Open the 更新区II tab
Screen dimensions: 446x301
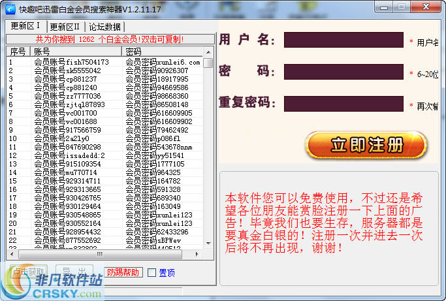(65, 27)
